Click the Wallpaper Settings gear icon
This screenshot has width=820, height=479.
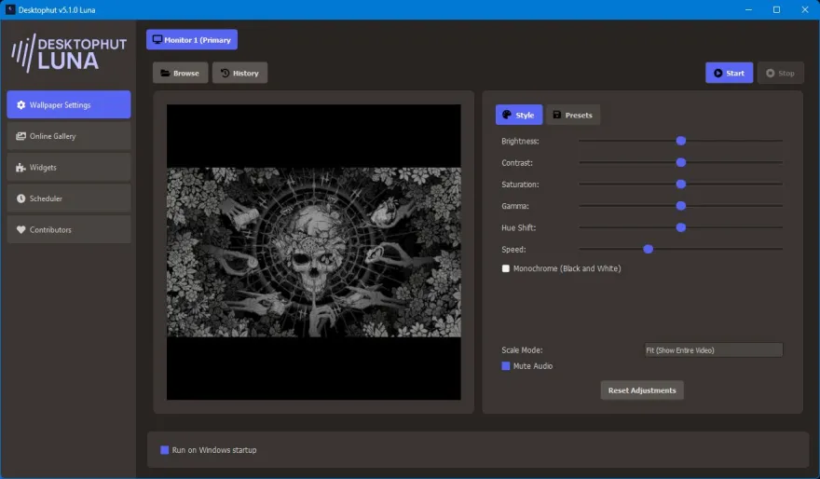pyautogui.click(x=20, y=105)
